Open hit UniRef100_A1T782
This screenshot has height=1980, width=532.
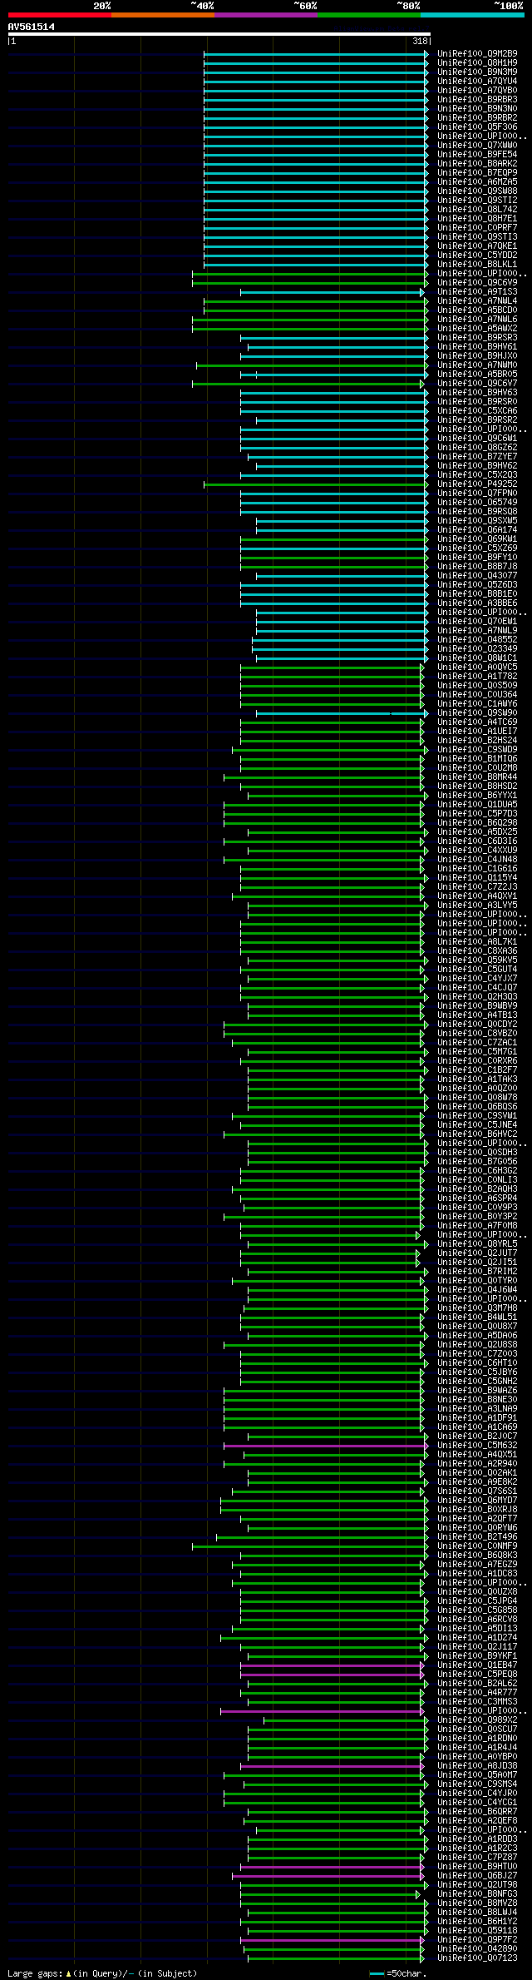(477, 677)
